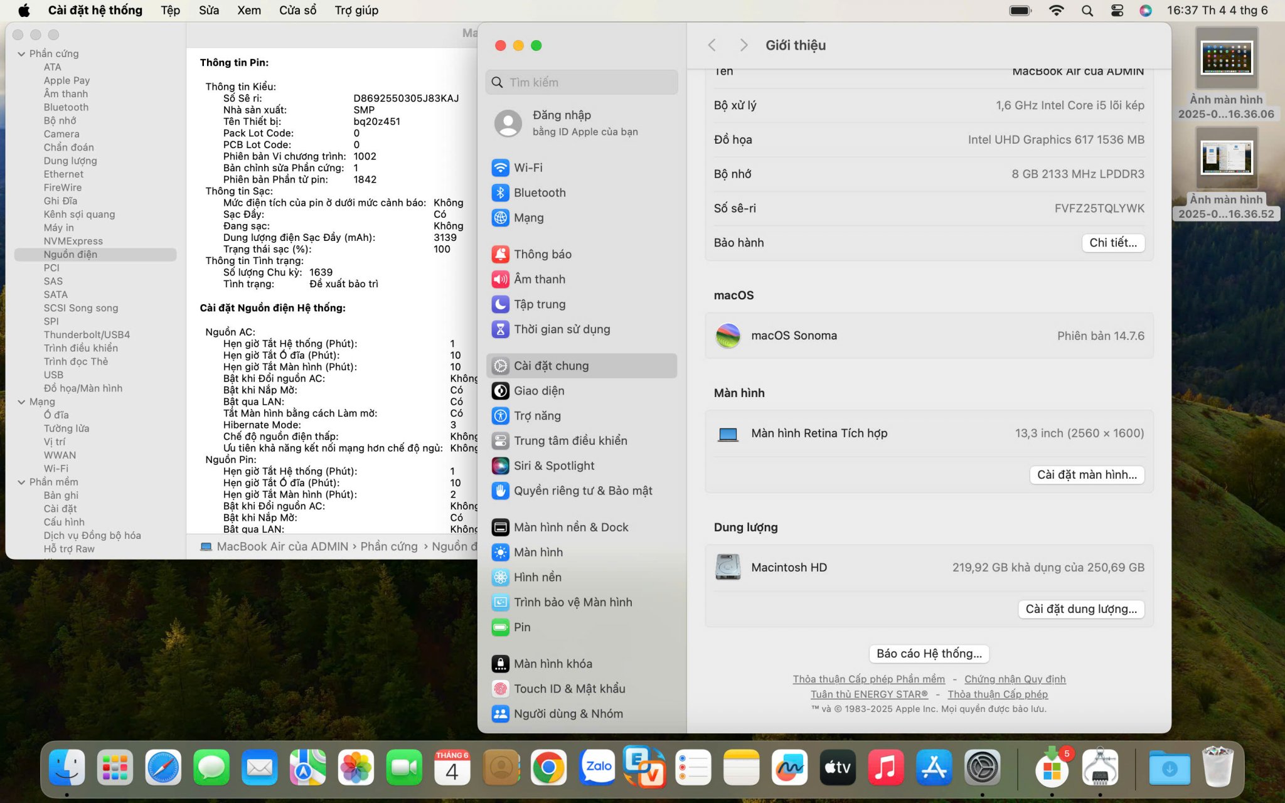This screenshot has height=803, width=1285.
Task: Open the Cửa sổ menu
Action: coord(297,11)
